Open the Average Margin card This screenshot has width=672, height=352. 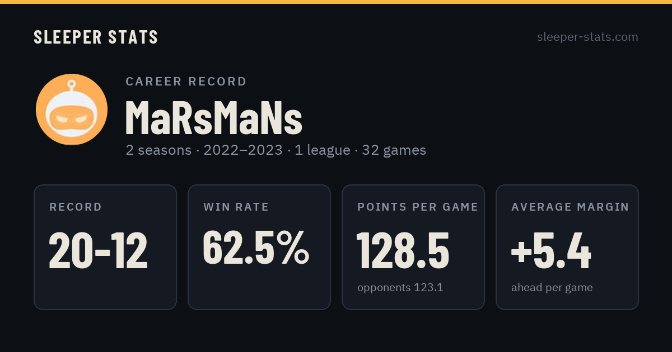567,247
